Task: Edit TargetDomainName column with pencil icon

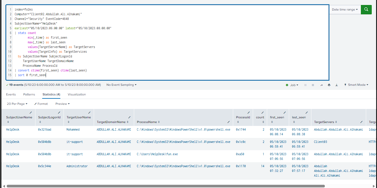Action: tap(129, 117)
